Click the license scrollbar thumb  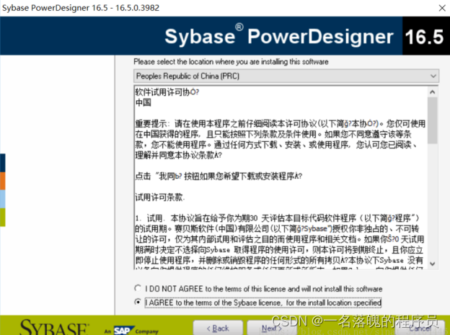(433, 120)
